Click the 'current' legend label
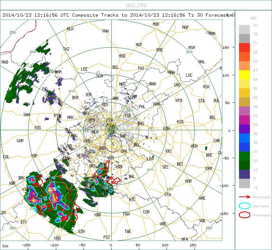 pos(261,206)
